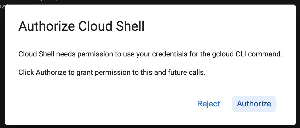Click the dark backdrop right of the dialog

(x=298, y=63)
